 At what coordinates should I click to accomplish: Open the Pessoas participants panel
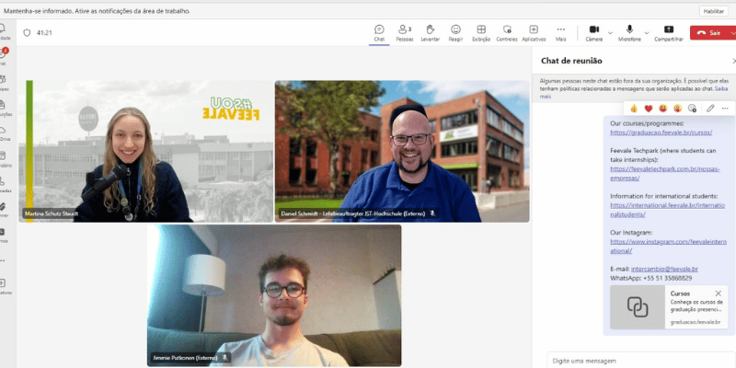(x=404, y=32)
